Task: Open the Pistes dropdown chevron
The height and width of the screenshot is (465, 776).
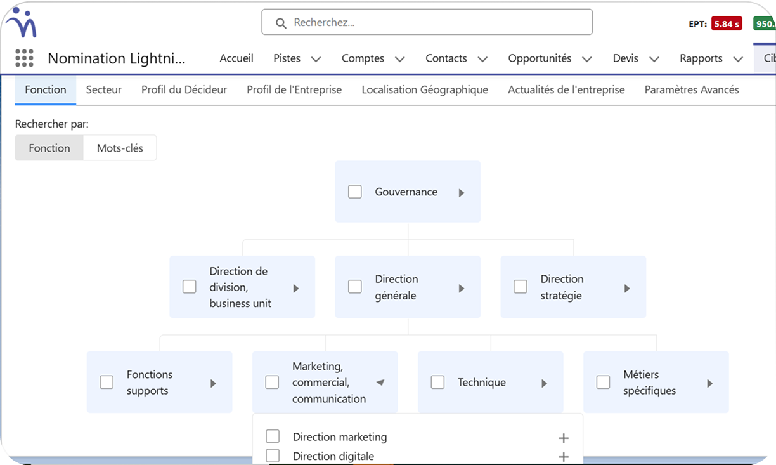Action: coord(316,59)
